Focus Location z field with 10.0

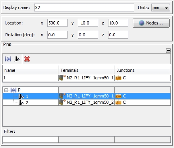pyautogui.click(x=118, y=23)
